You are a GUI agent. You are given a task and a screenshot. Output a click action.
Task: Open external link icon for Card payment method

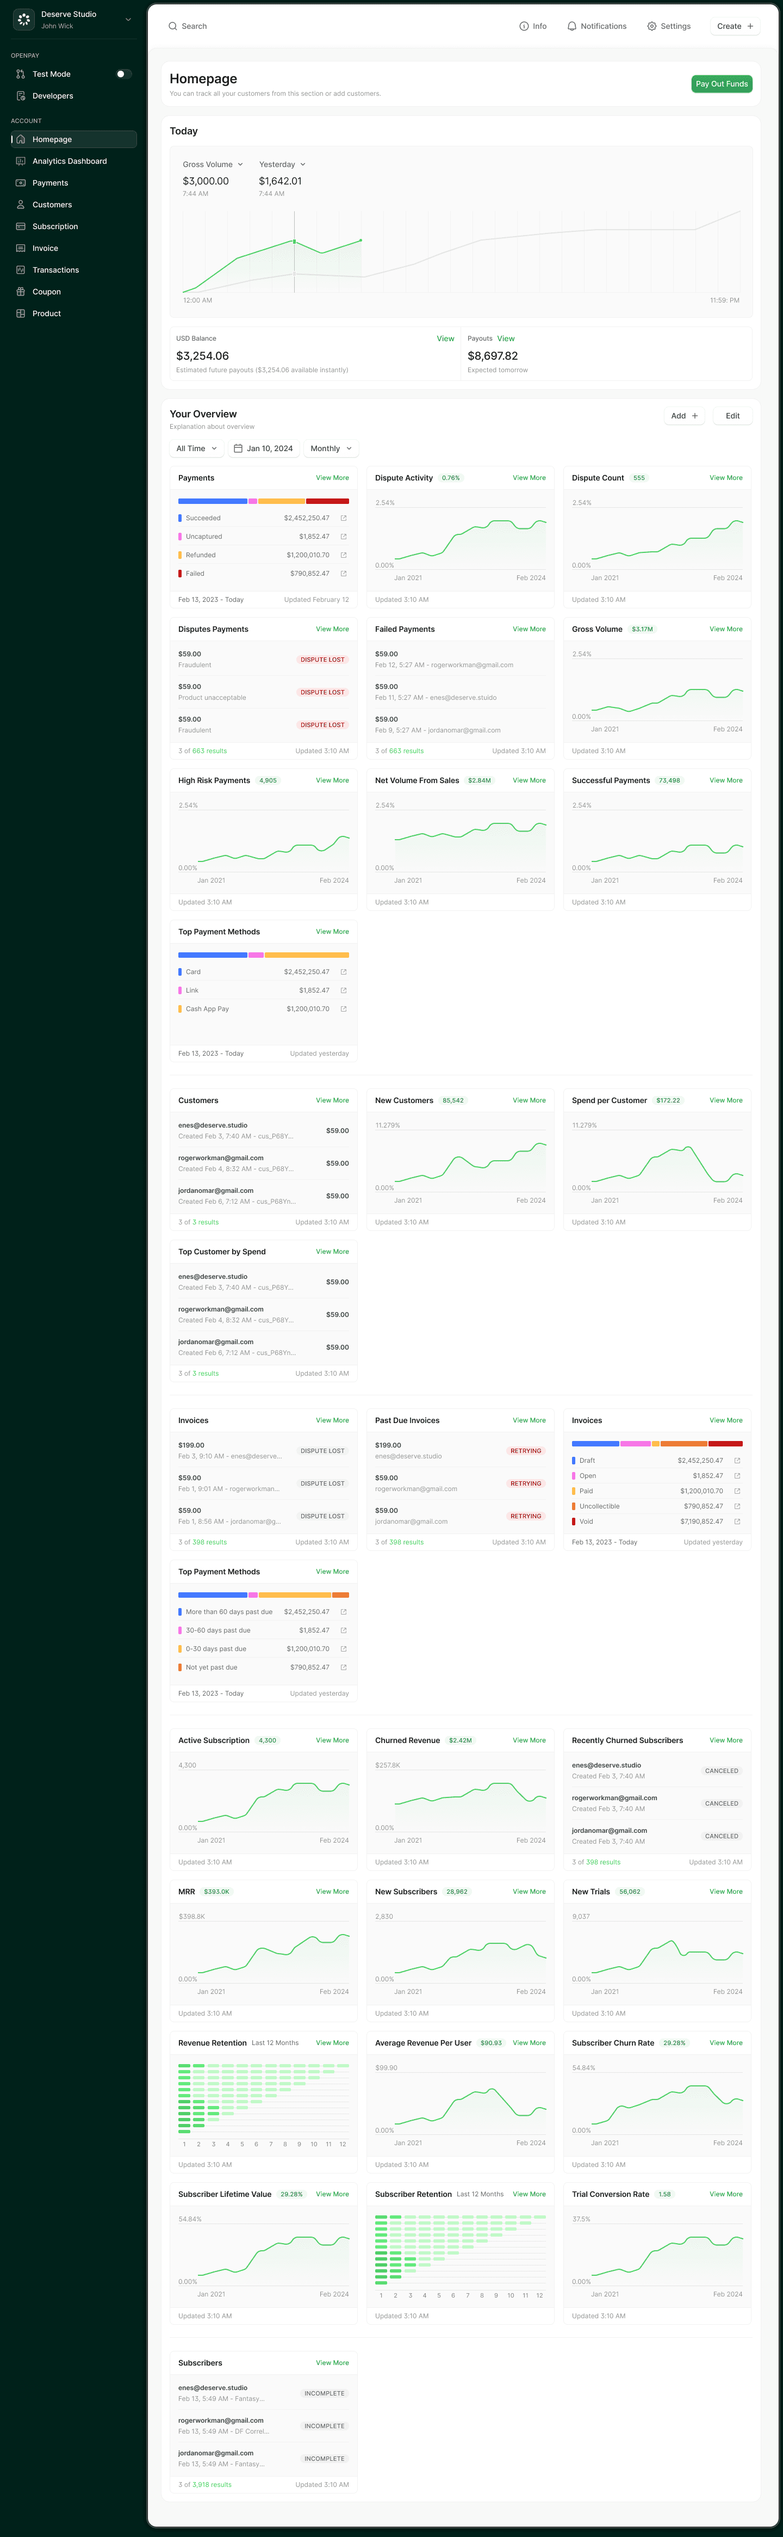(x=343, y=972)
